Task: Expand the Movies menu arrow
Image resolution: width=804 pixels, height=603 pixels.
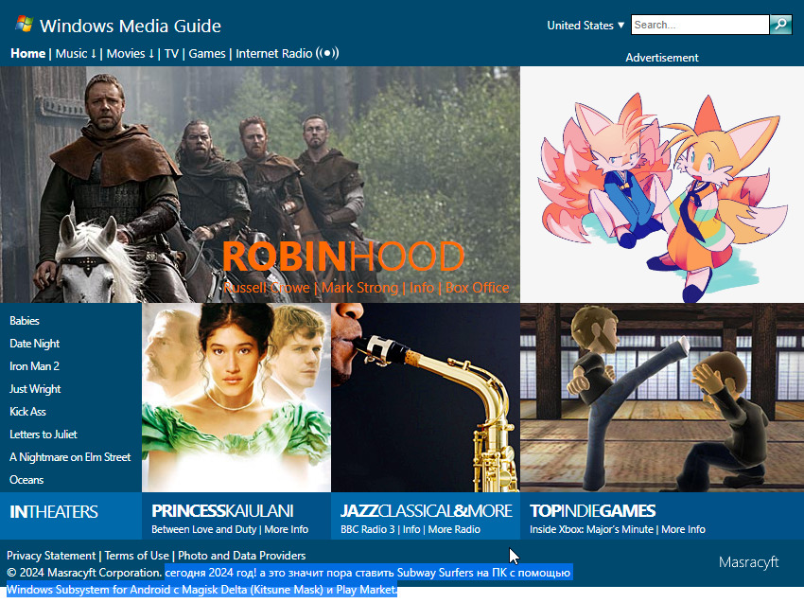Action: (151, 53)
